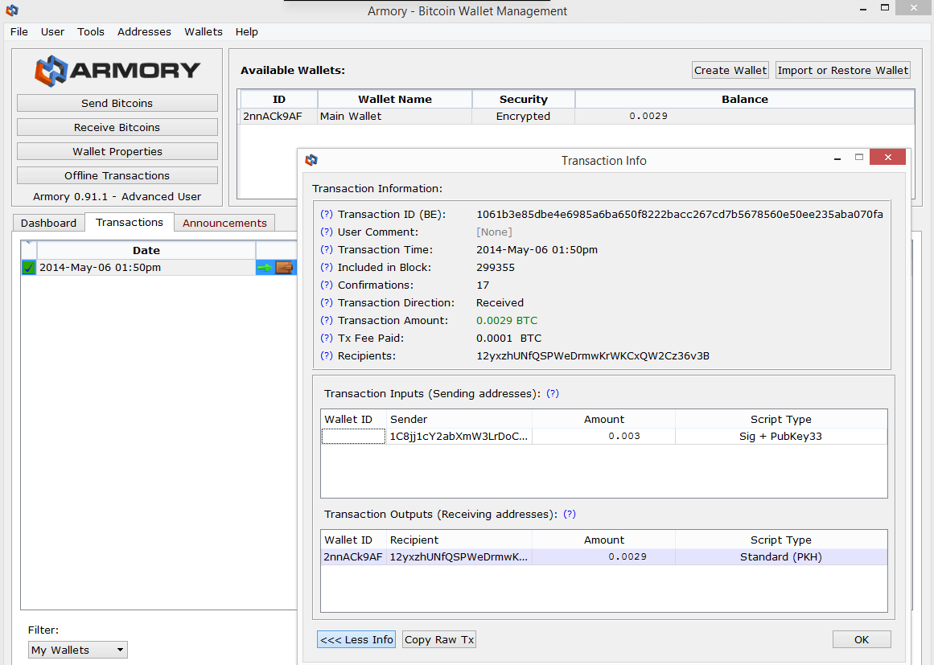Click the input amount 0.003 cell
Viewport: 934px width, 665px height.
[x=604, y=437]
